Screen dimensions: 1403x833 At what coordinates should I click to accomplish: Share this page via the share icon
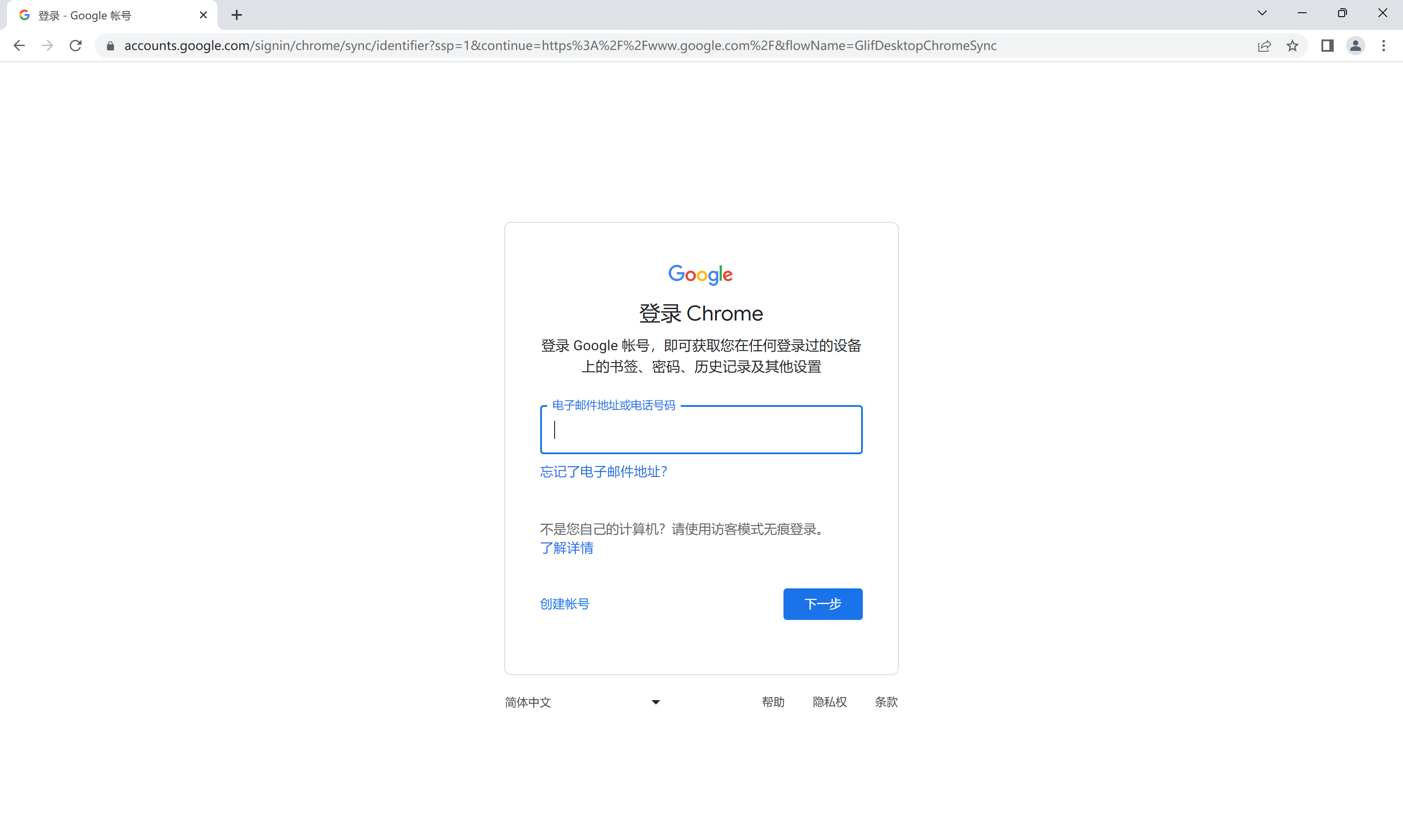coord(1264,46)
